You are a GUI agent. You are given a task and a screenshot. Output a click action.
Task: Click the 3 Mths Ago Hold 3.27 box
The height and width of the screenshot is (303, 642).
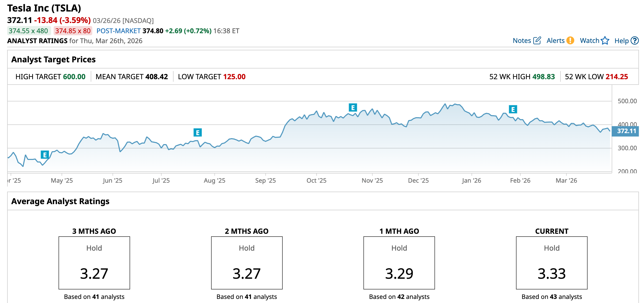[94, 263]
